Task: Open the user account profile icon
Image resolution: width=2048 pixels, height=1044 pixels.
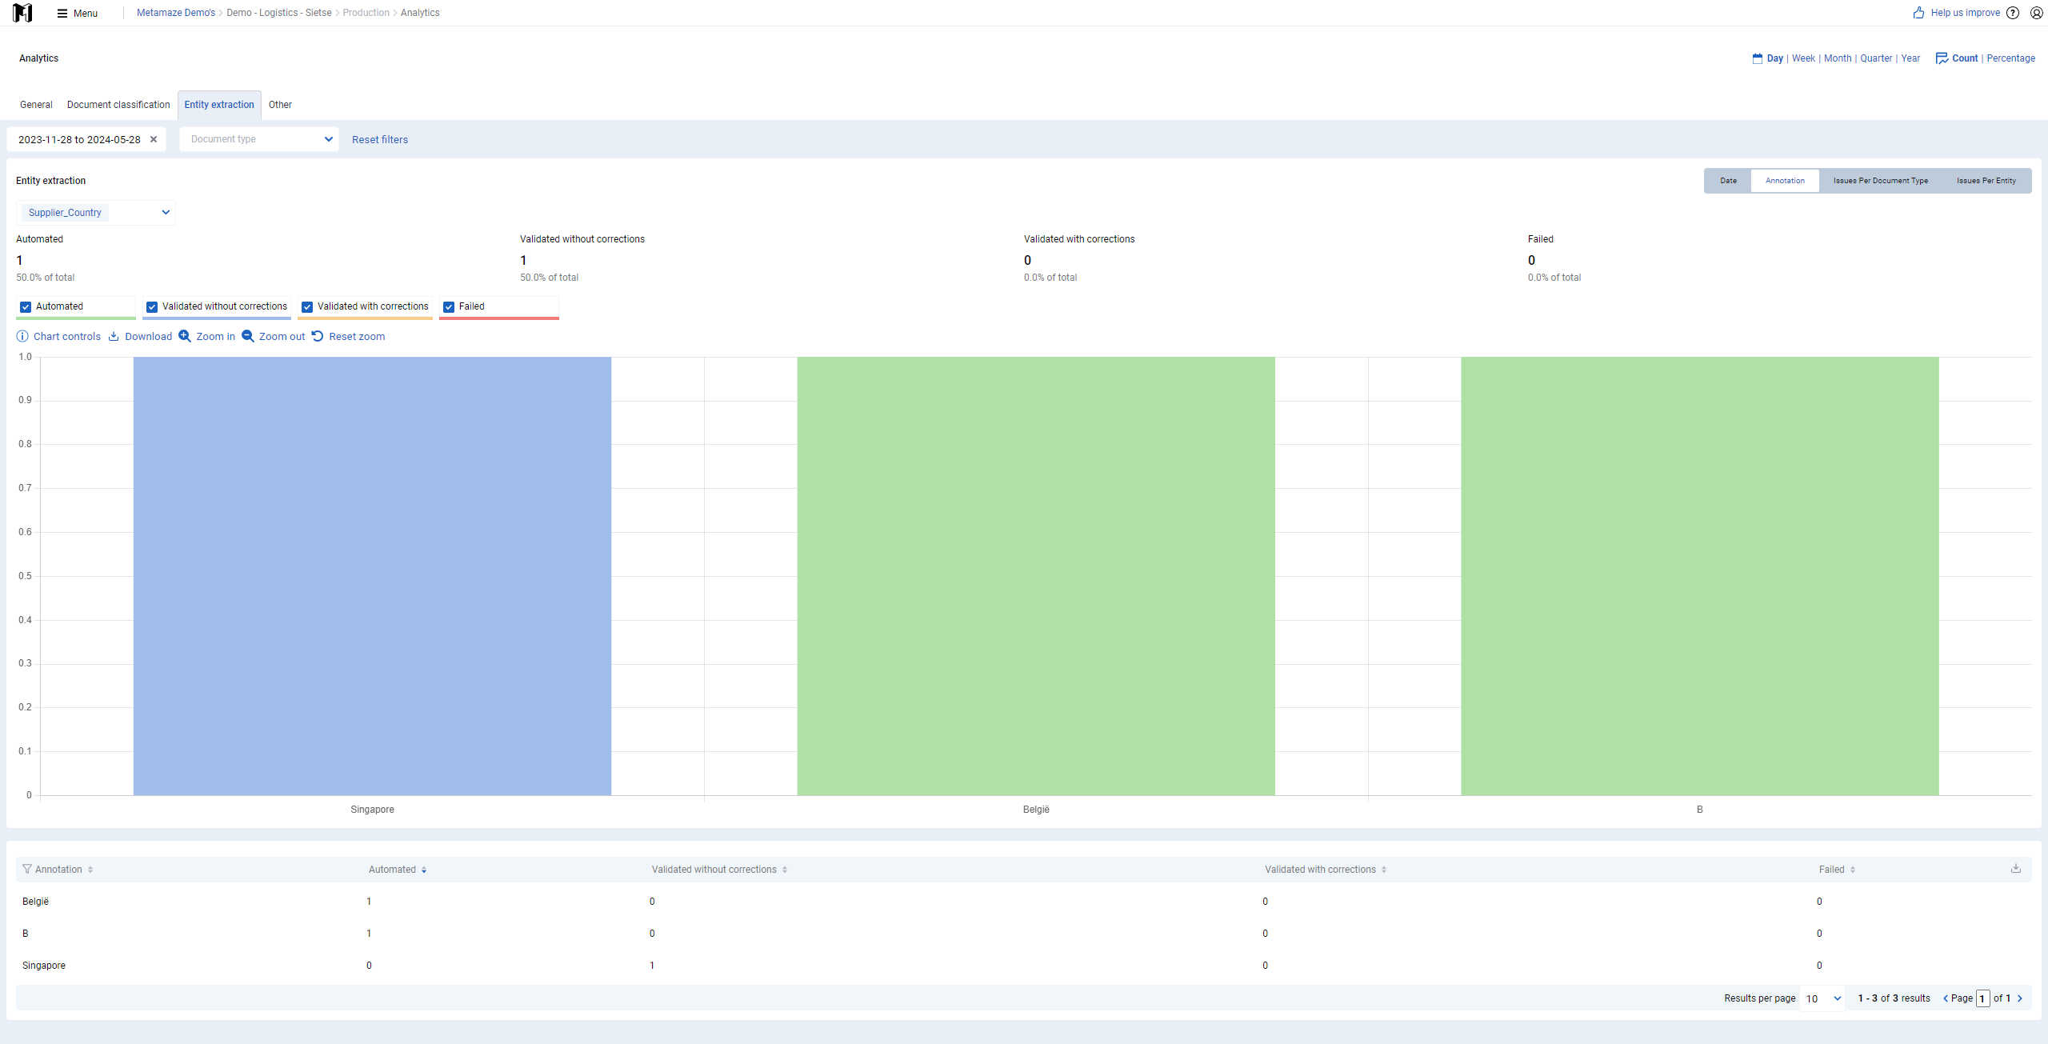Action: click(2036, 13)
